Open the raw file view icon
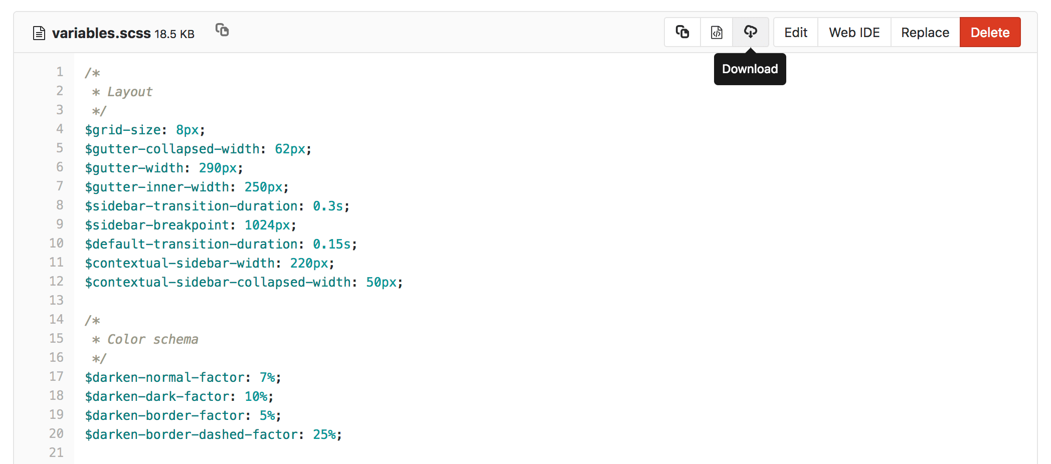Image resolution: width=1051 pixels, height=464 pixels. click(x=716, y=32)
